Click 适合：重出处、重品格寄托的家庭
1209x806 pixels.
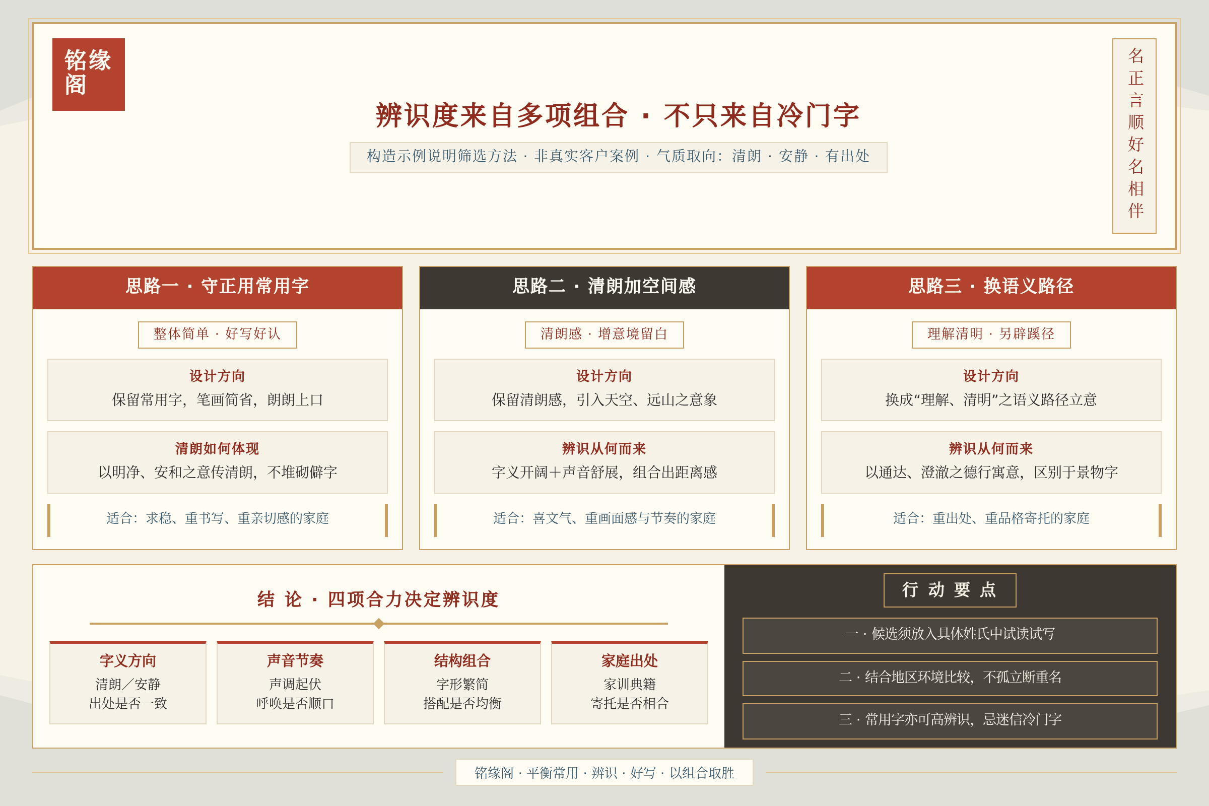pyautogui.click(x=991, y=520)
